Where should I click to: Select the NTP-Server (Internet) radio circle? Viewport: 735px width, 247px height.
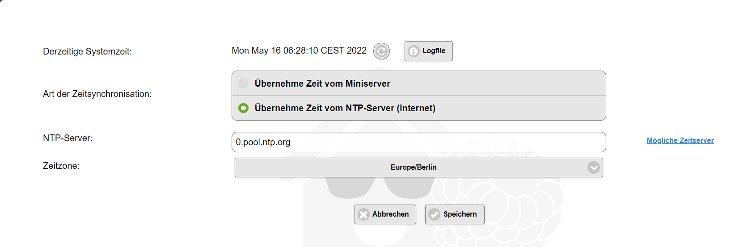point(243,108)
